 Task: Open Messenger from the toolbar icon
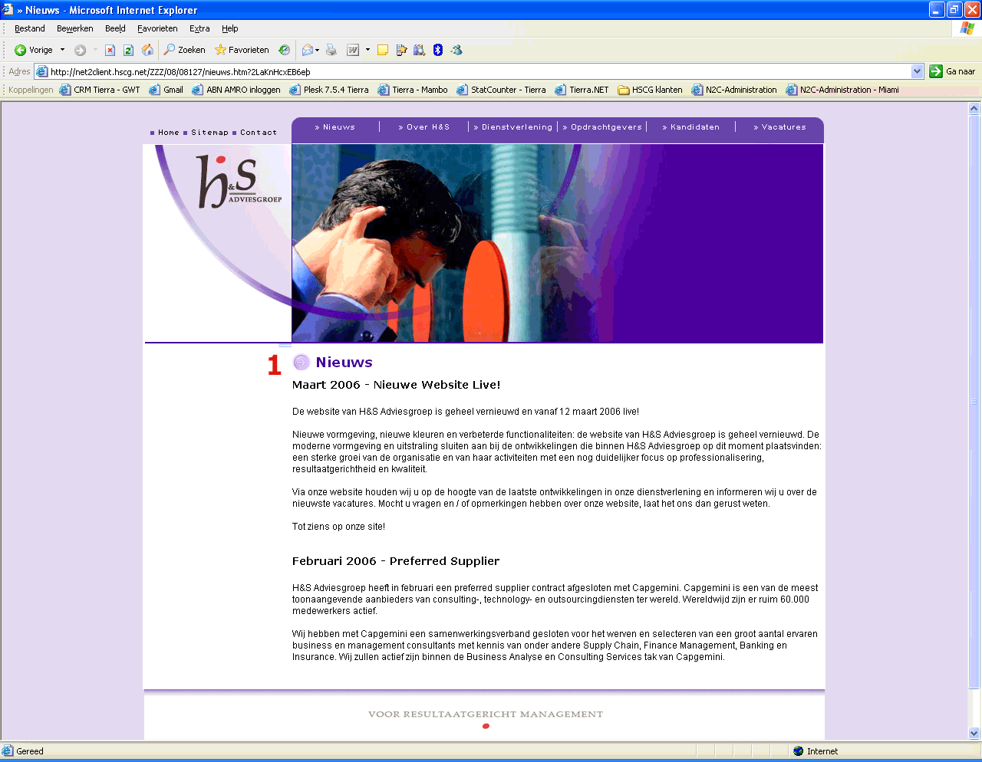456,50
